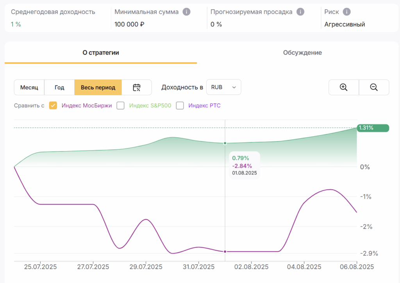Click green data point on strategy line

(x=225, y=143)
